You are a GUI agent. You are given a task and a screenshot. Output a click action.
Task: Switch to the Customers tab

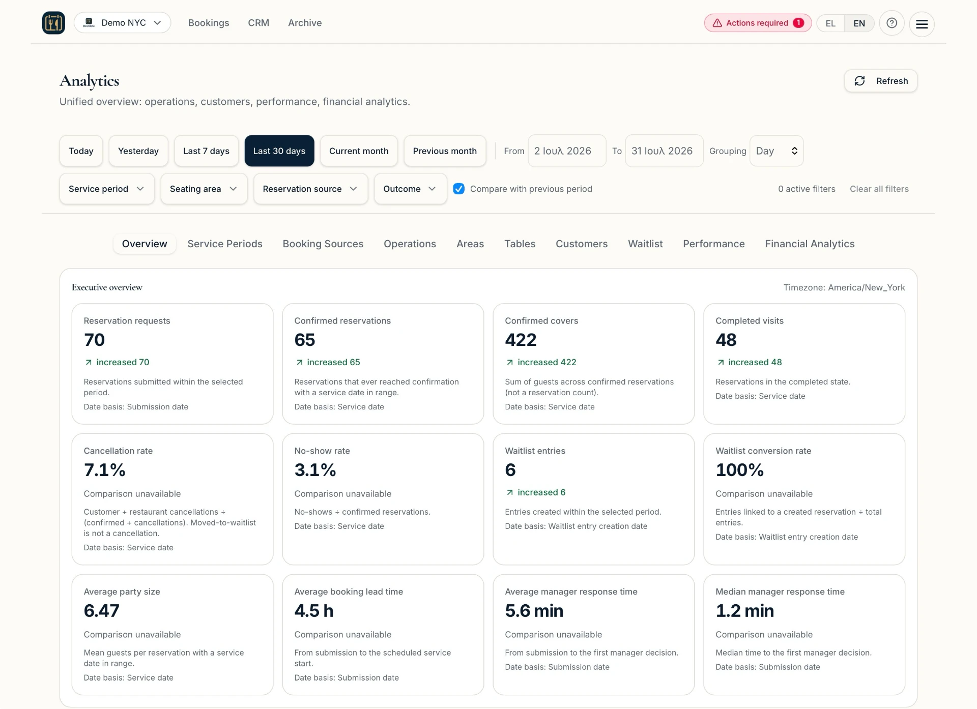[582, 244]
